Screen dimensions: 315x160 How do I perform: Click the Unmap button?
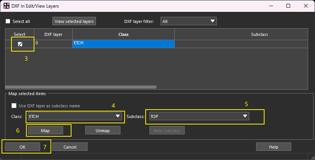[x=102, y=131]
